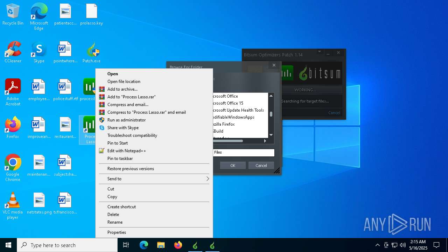This screenshot has height=252, width=448.
Task: Click Cancel link in Bitsum patch window
Action: pos(334,113)
